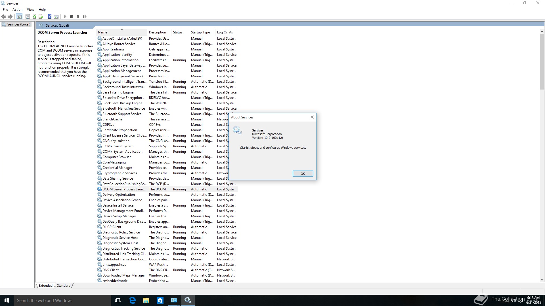Select the Device Install Service icon
Screen dimensions: 545x306
[99, 205]
